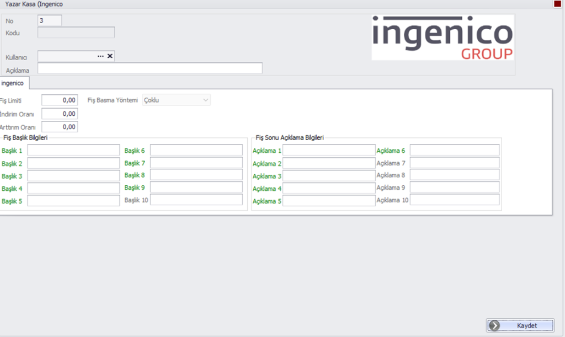Click the Fiş Sonu Açıklama Bilgileri label
Screen dimensions: 565x337
pos(290,137)
